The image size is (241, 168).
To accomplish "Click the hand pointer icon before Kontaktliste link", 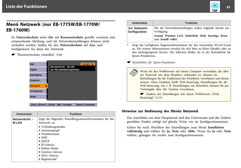I will click(x=129, y=62).
